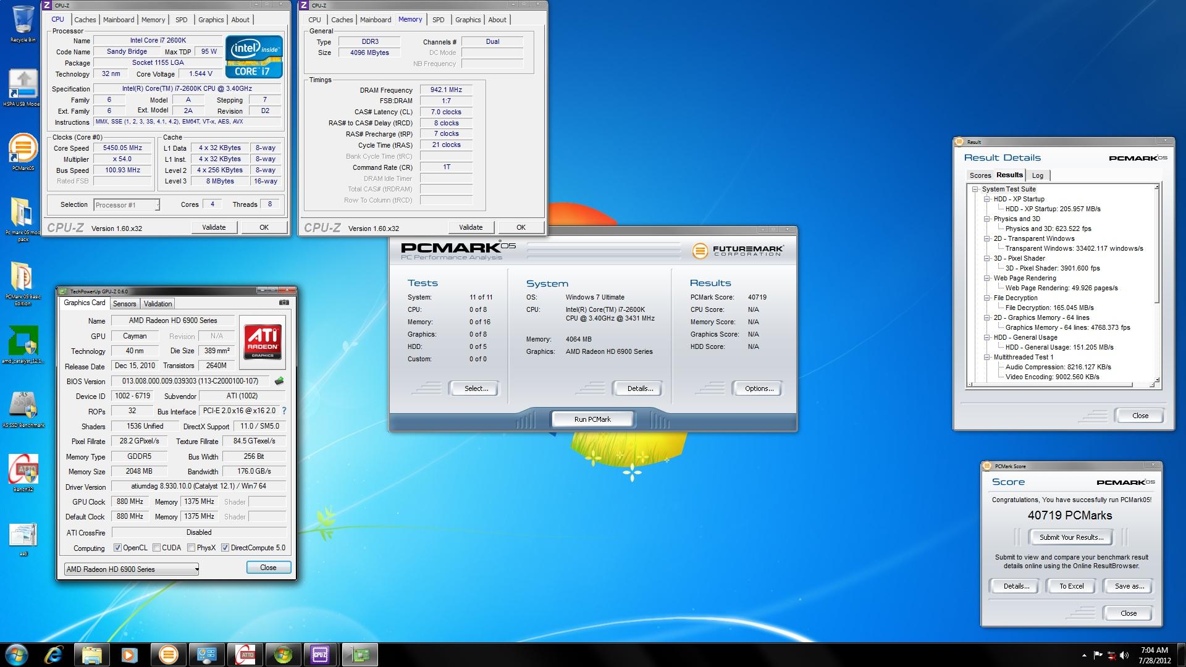Select the AS SSD Benchmark desktop icon
The height and width of the screenshot is (667, 1186).
[23, 409]
